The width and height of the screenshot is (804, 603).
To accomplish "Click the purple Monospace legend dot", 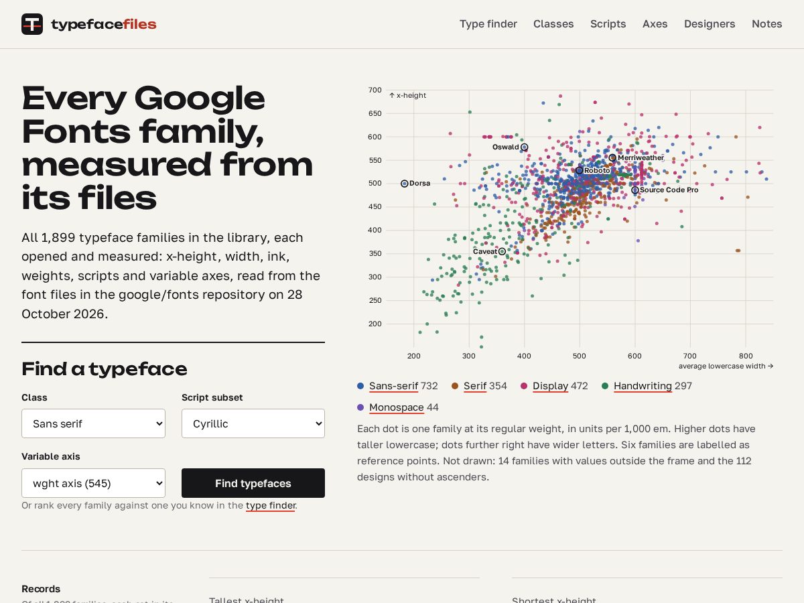I will (361, 407).
